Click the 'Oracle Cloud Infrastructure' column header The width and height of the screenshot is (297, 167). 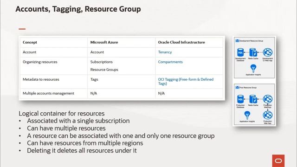181,42
